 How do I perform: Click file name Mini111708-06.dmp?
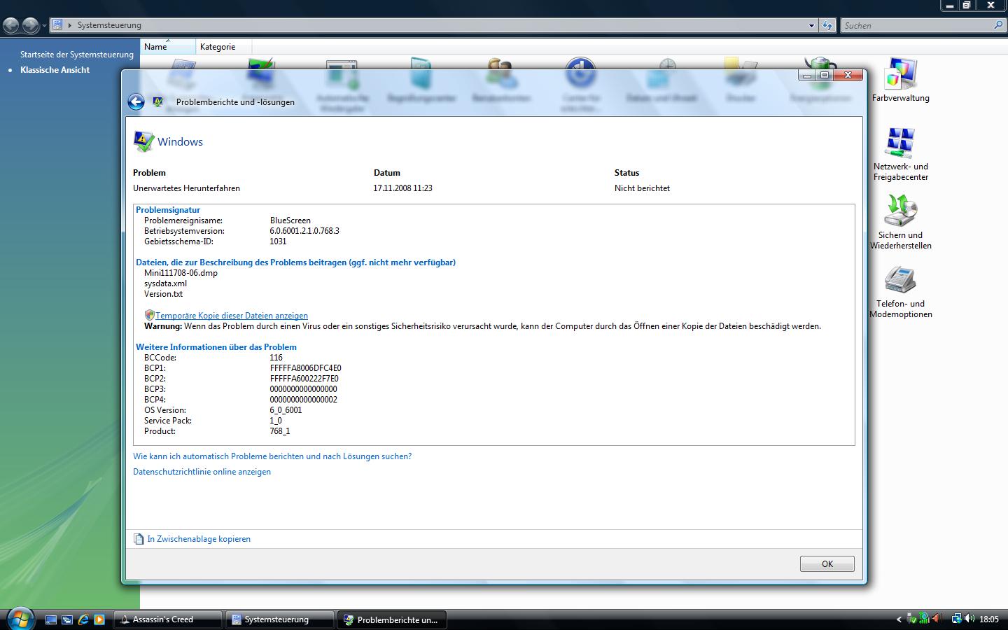pyautogui.click(x=181, y=273)
